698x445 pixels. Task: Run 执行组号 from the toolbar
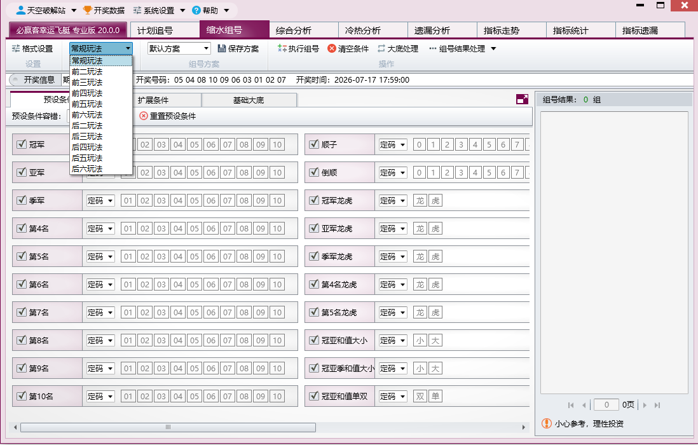click(298, 48)
